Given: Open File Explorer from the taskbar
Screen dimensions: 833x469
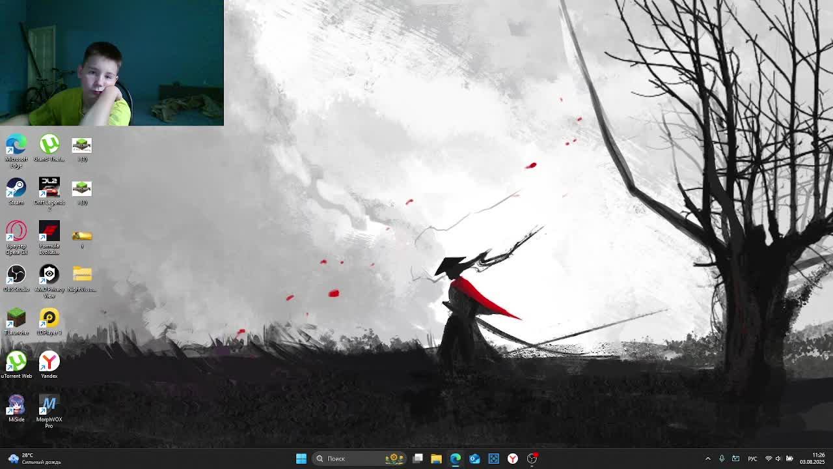Looking at the screenshot, I should [x=436, y=459].
